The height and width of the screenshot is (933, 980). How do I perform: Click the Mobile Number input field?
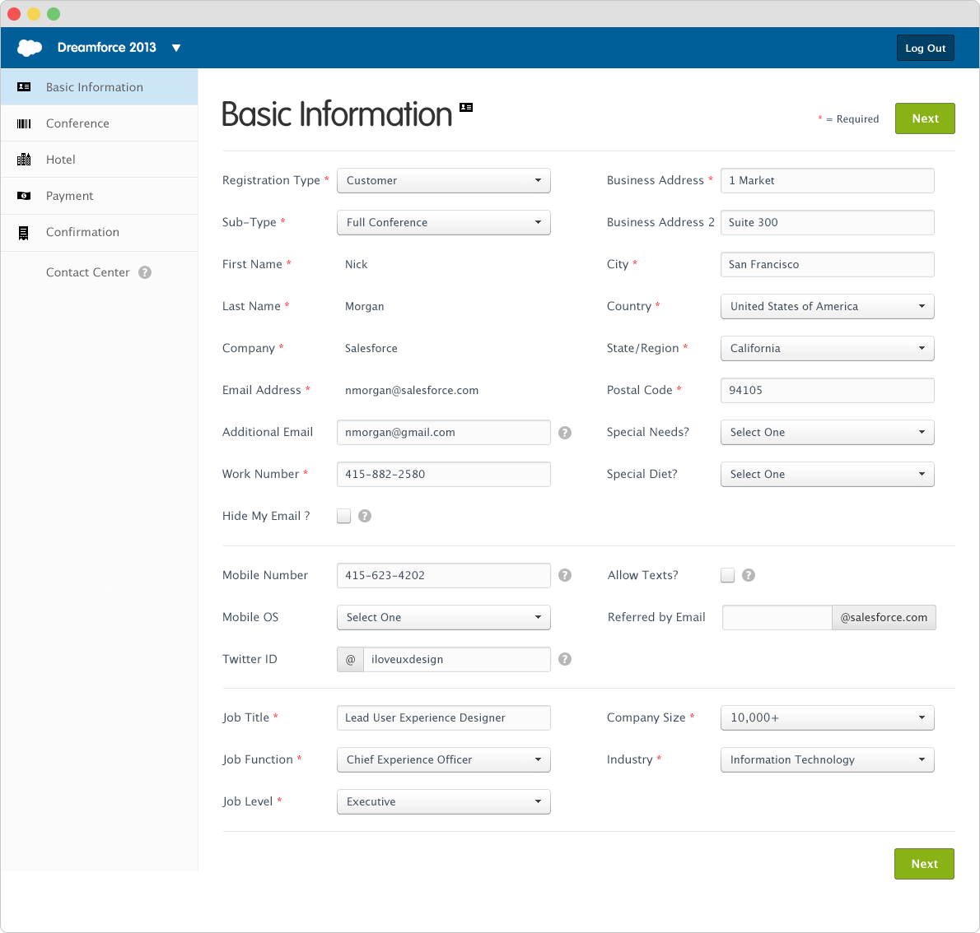[444, 575]
